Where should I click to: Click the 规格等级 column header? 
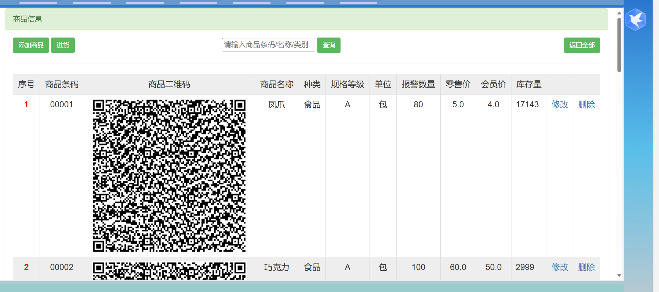coord(347,84)
